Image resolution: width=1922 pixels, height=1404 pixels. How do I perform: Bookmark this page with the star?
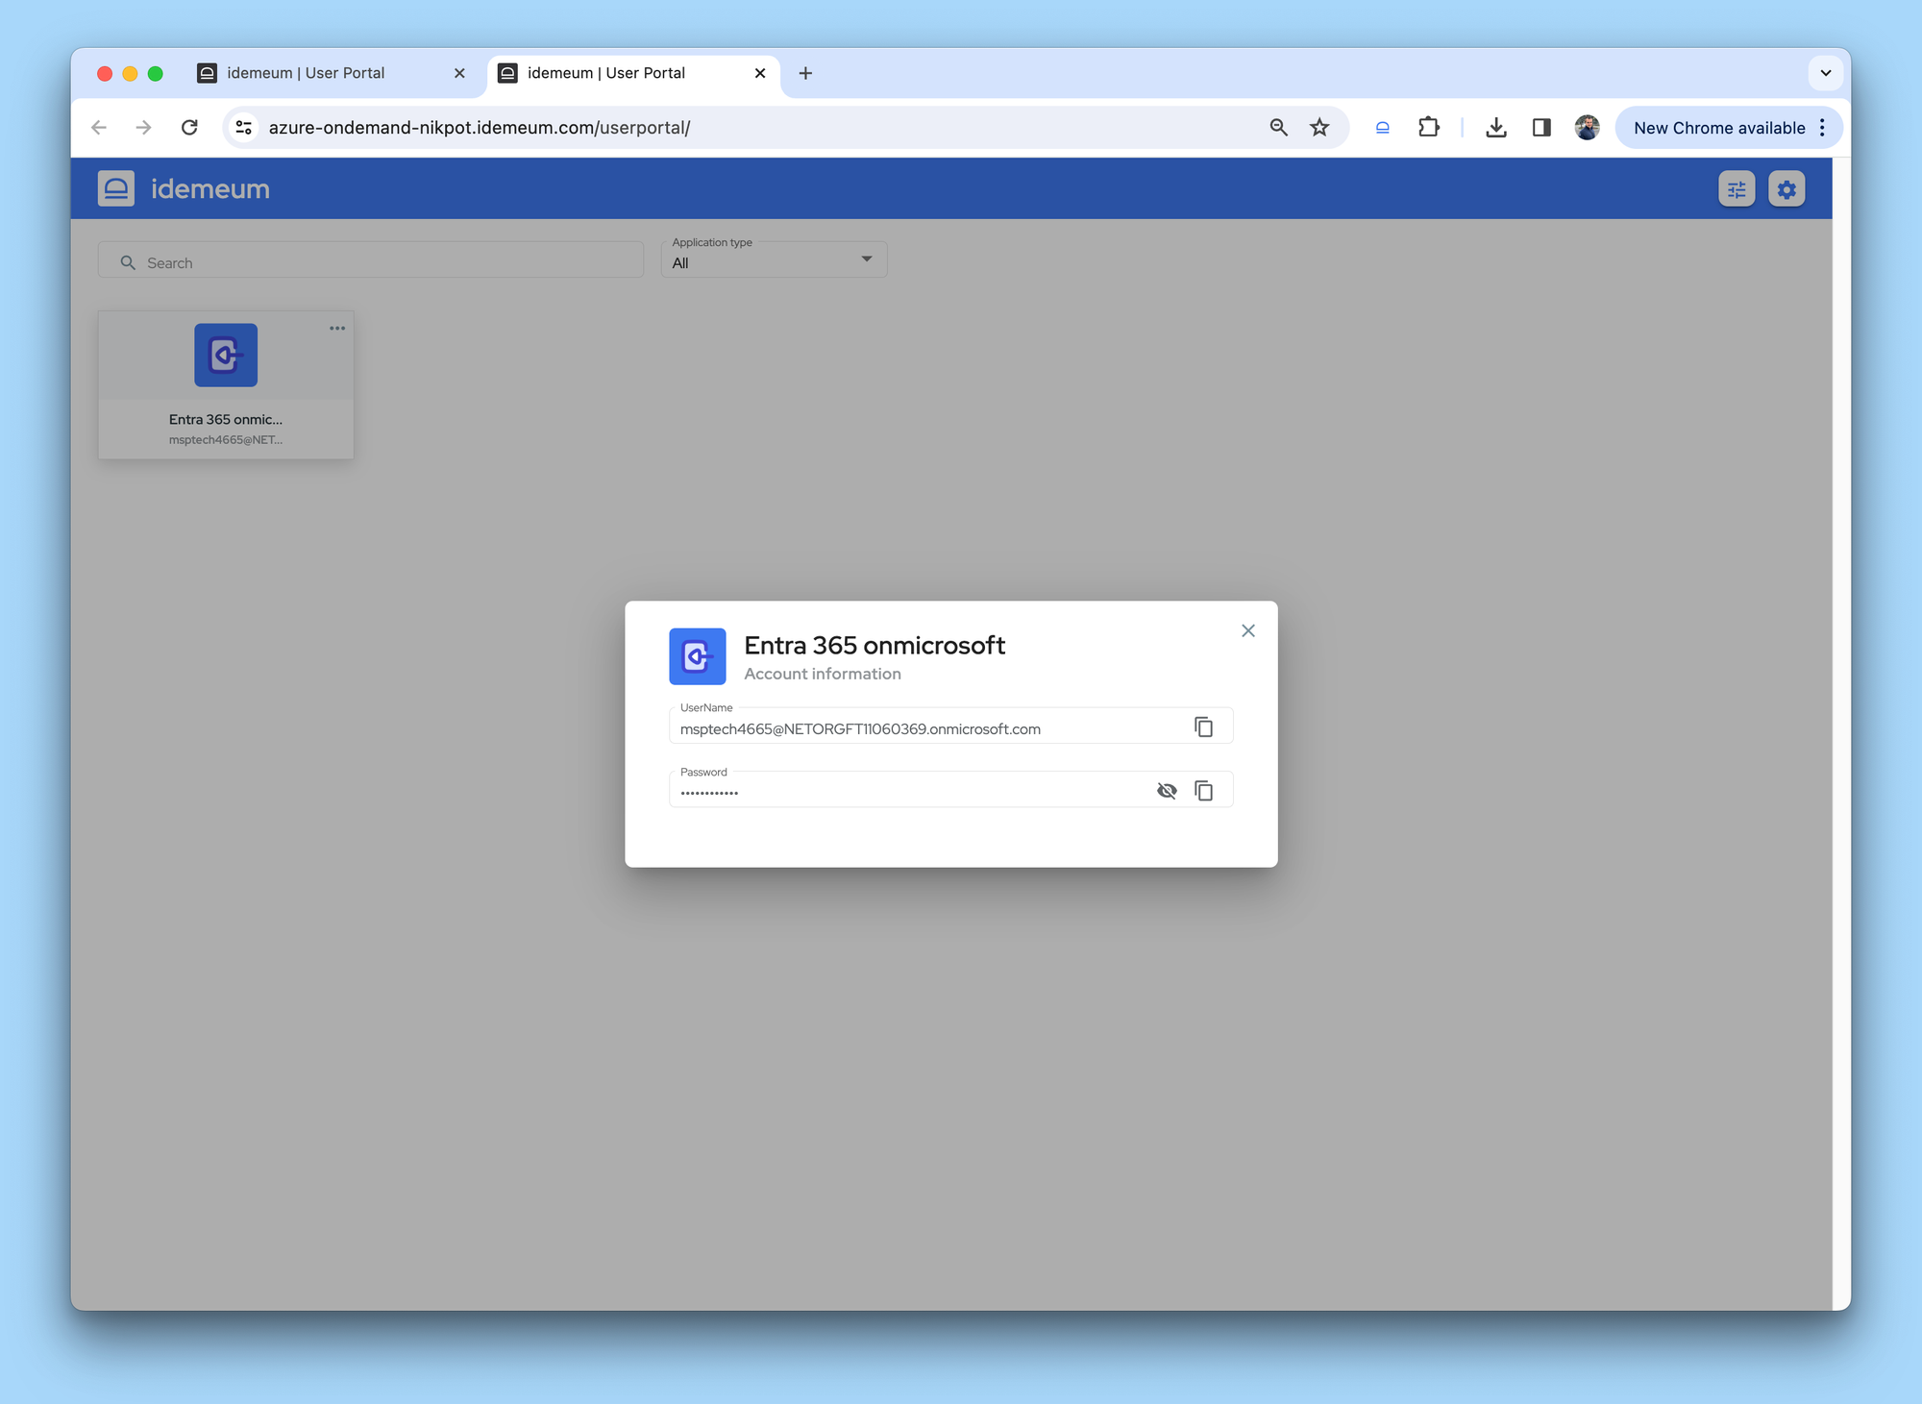tap(1319, 127)
